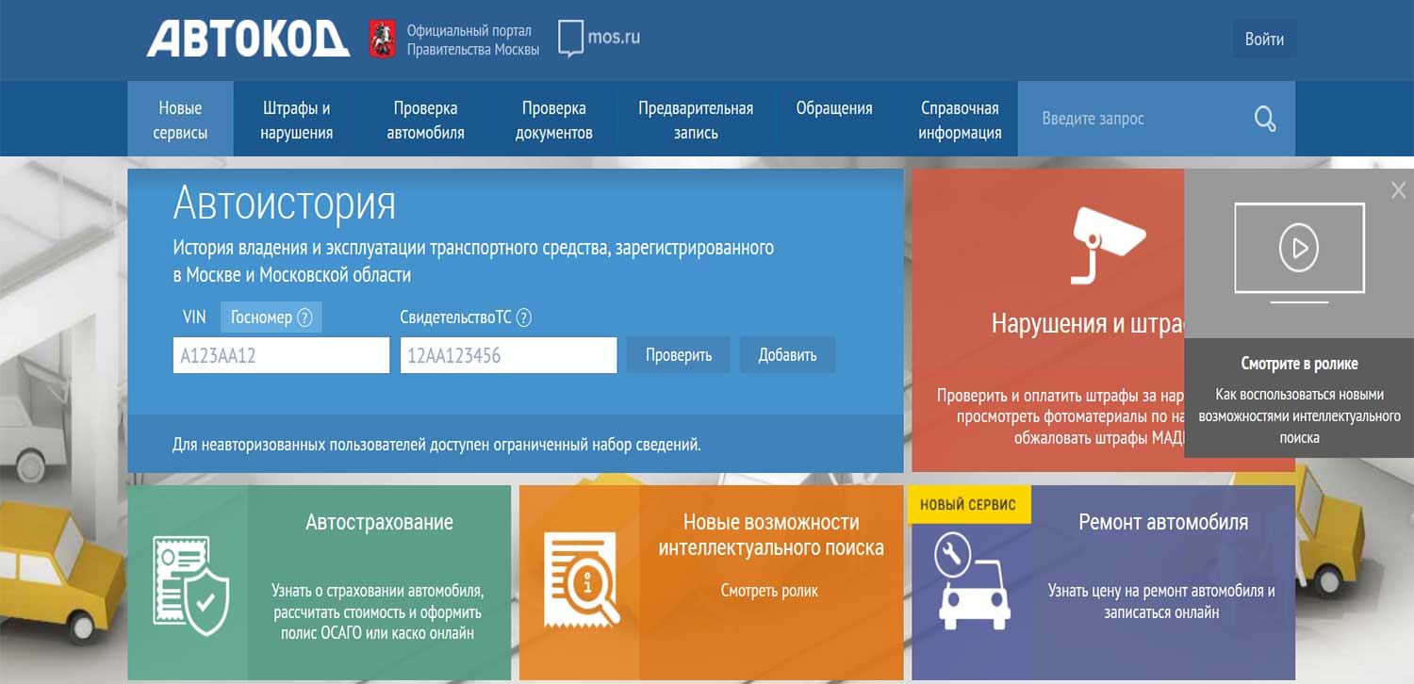Open the Ремонт автомобиля tile heading
The width and height of the screenshot is (1414, 684).
tap(1163, 522)
